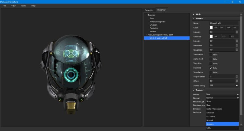Open the Tools menu
The image size is (244, 131).
click(x=23, y=6)
